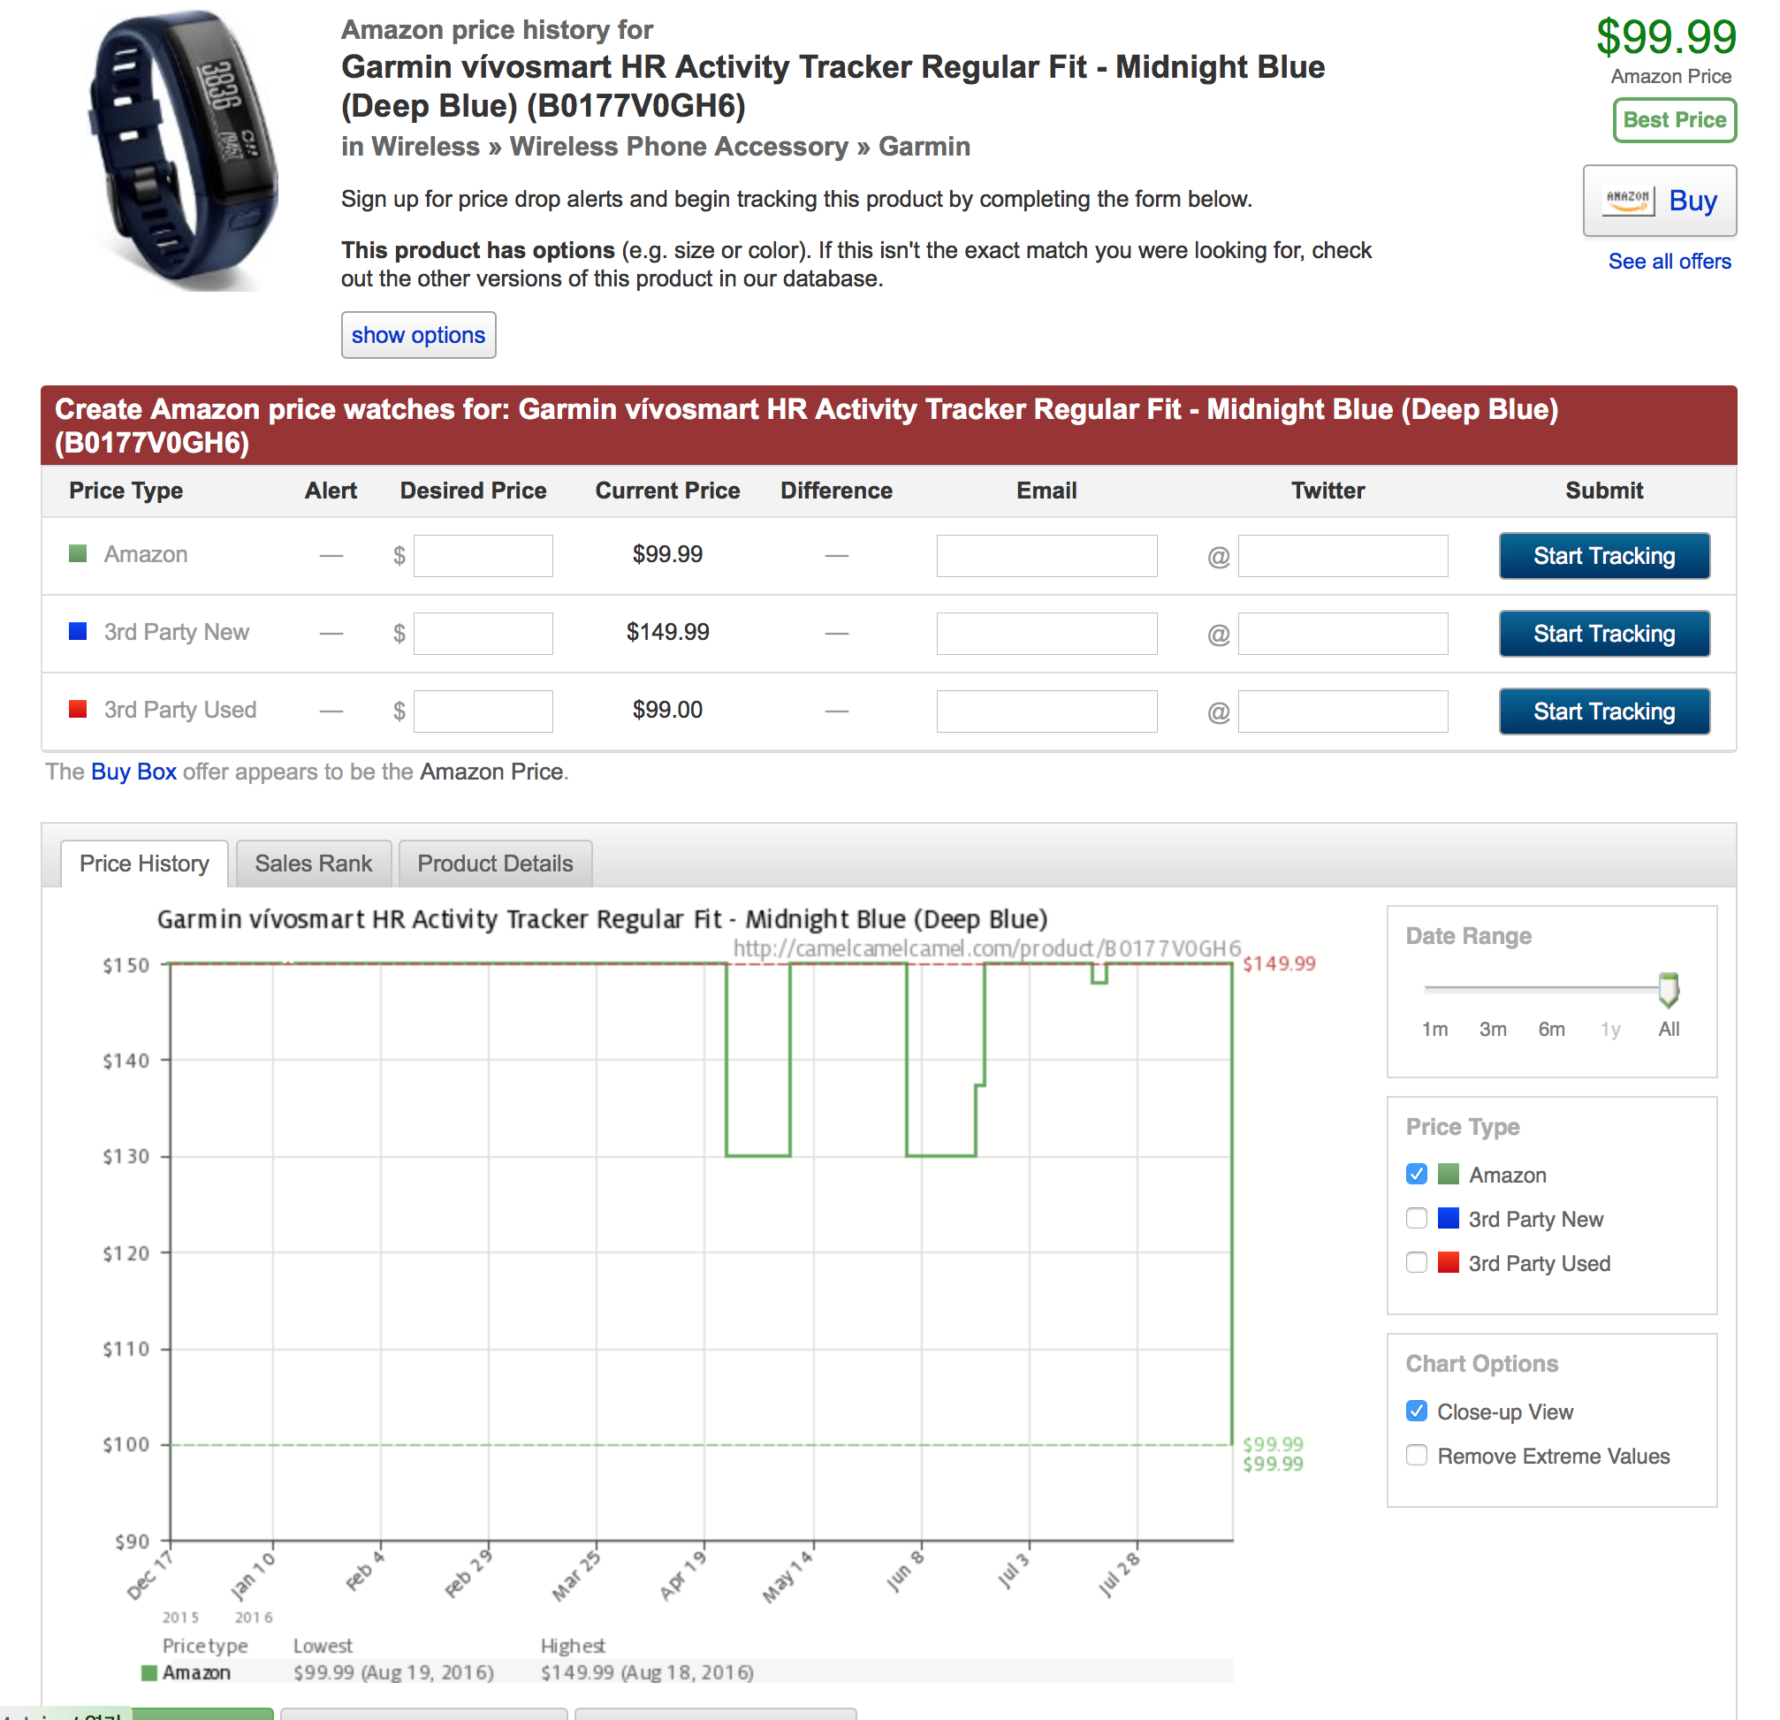Open the Product Details tab
The width and height of the screenshot is (1780, 1720).
495,864
